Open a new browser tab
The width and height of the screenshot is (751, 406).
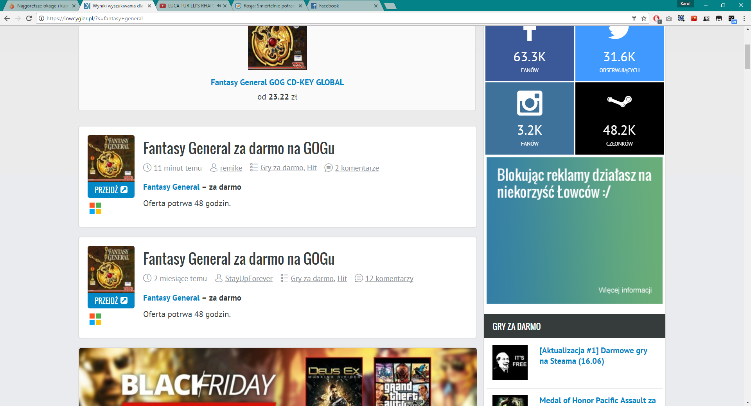[390, 6]
